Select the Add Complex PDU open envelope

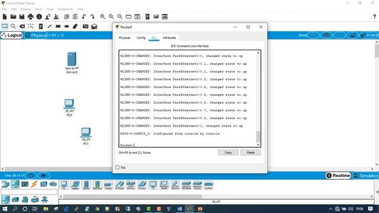[x=94, y=26]
